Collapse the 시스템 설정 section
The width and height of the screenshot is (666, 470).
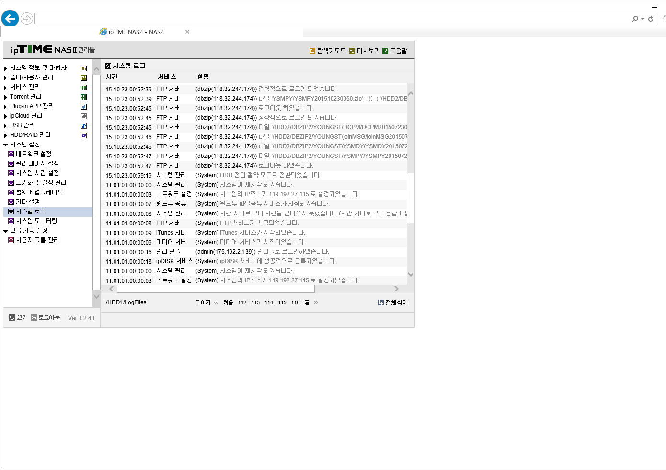[x=6, y=145]
